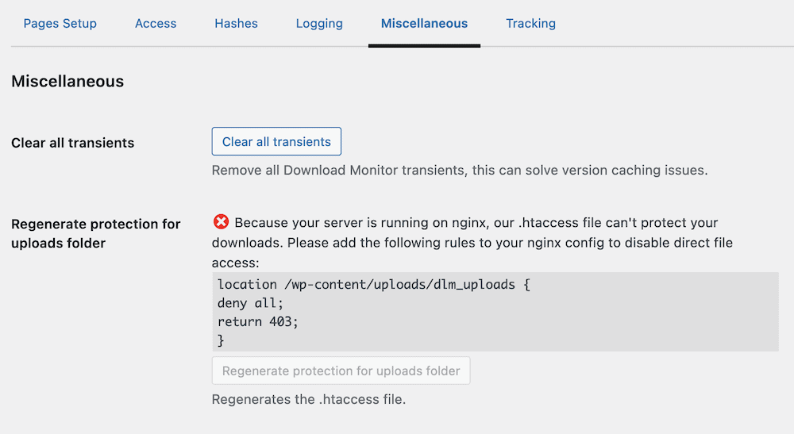Click the 'return 403;' code line
Screen dimensions: 794x434
(x=258, y=321)
